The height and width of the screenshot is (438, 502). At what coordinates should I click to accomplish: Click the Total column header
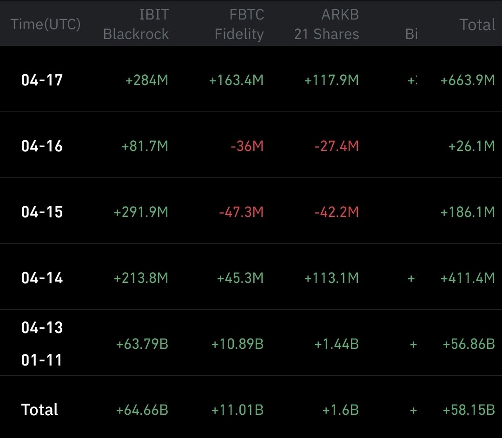click(477, 24)
